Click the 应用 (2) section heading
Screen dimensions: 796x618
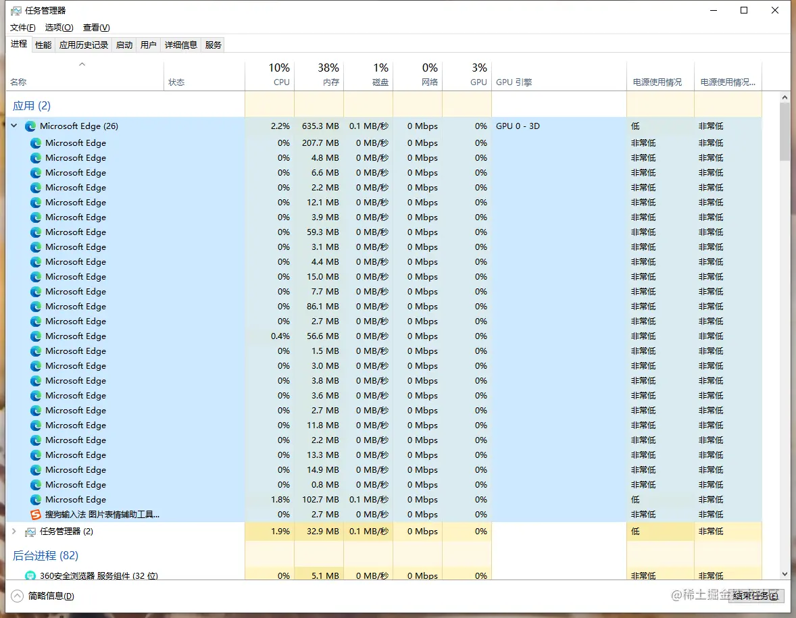coord(32,105)
